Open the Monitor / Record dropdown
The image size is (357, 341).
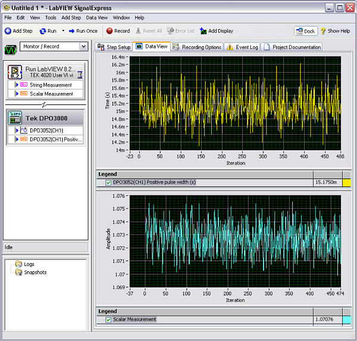(83, 46)
